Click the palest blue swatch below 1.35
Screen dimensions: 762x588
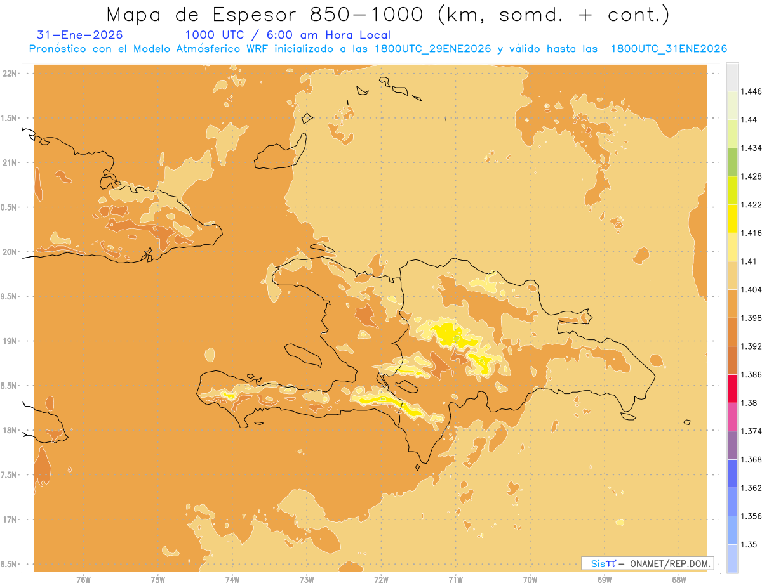coord(732,559)
